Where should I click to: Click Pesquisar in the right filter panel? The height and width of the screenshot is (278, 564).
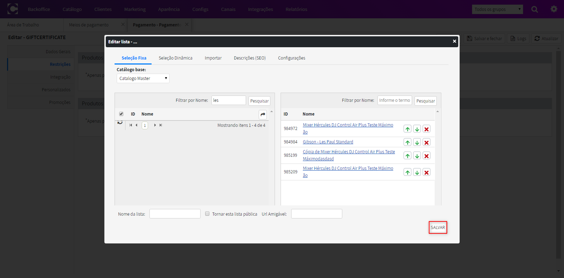[x=425, y=101]
